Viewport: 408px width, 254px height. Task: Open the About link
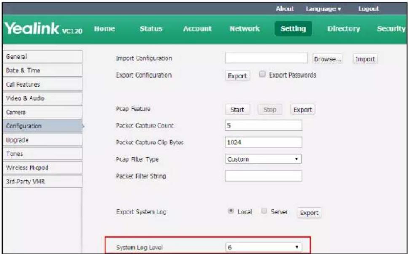click(x=285, y=8)
